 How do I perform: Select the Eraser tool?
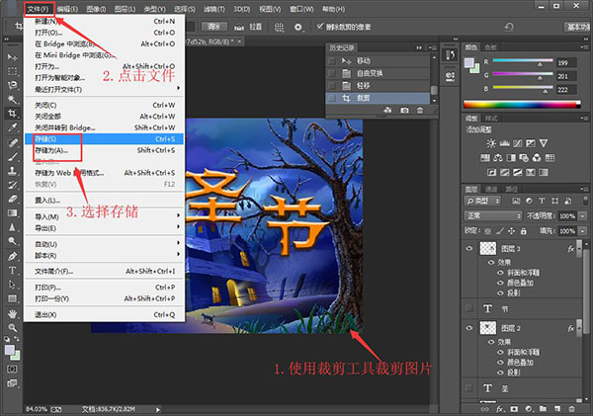pyautogui.click(x=12, y=199)
